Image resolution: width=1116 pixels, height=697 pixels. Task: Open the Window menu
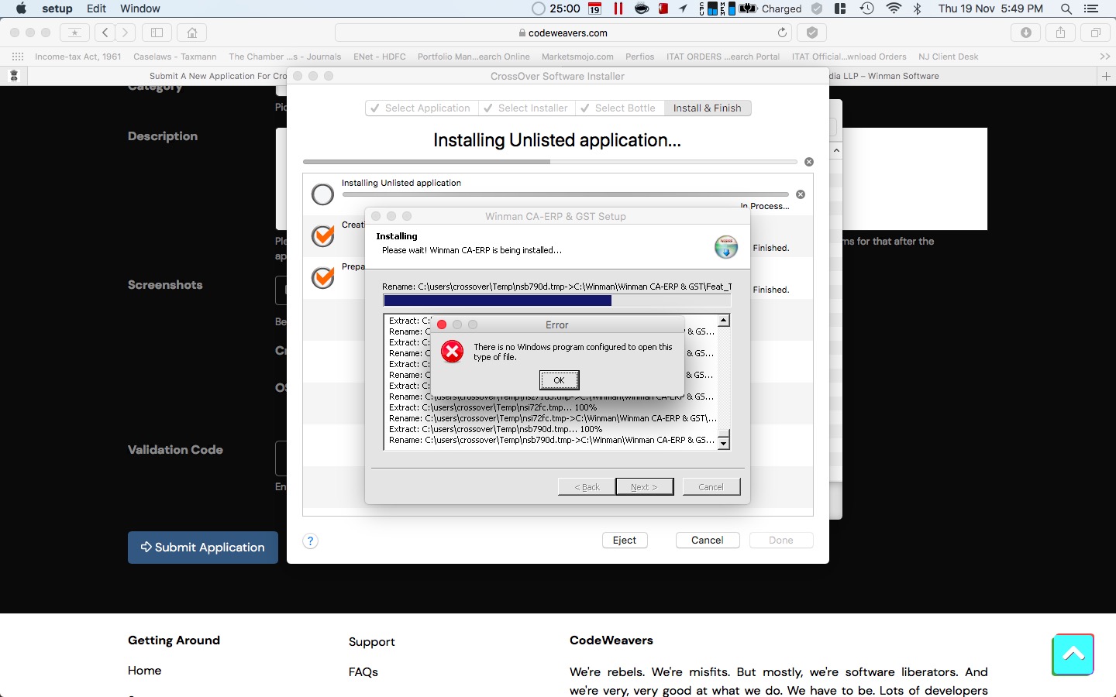coord(140,9)
